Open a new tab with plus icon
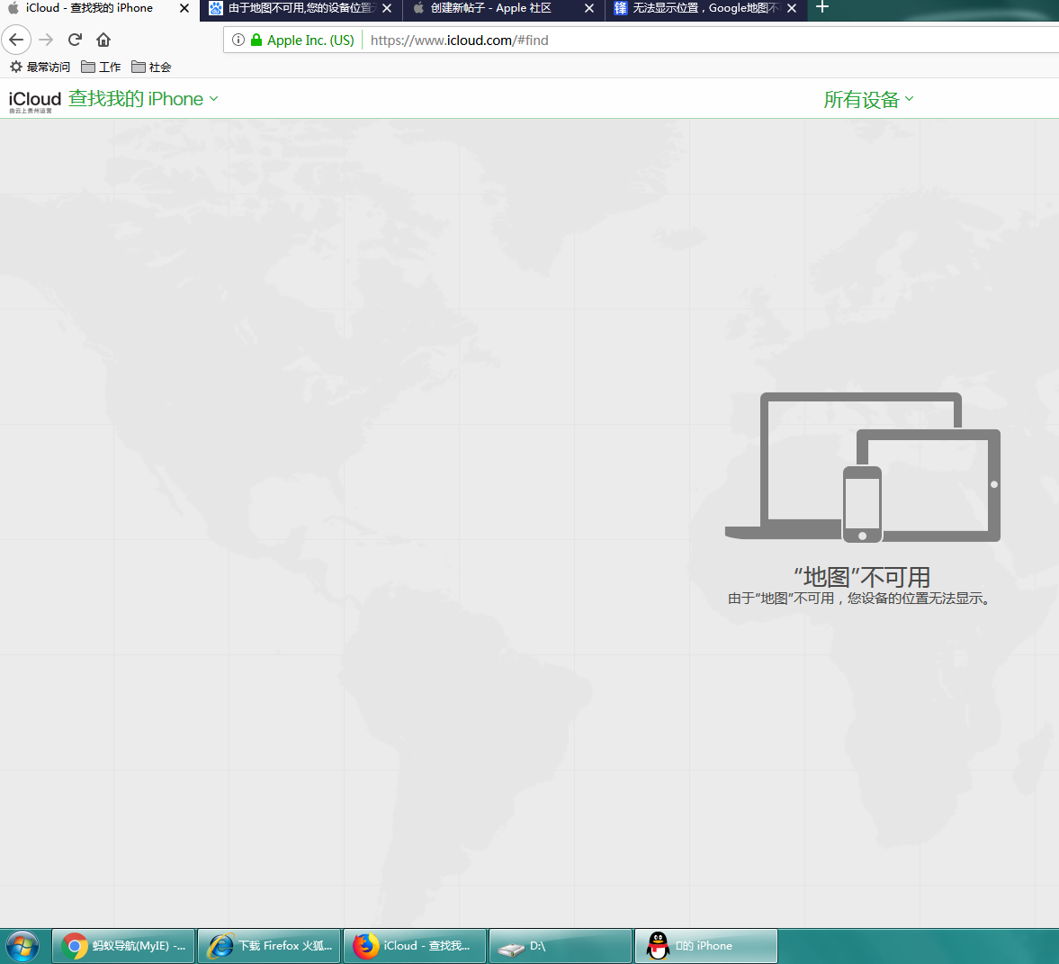 [x=821, y=8]
